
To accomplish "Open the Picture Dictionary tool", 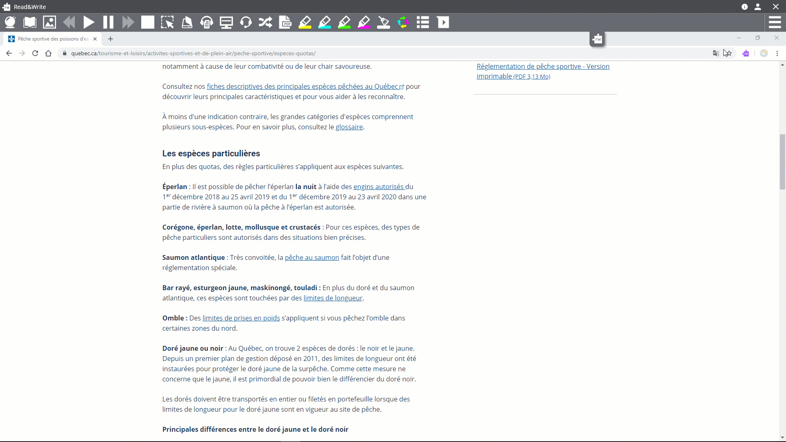I will (x=49, y=23).
